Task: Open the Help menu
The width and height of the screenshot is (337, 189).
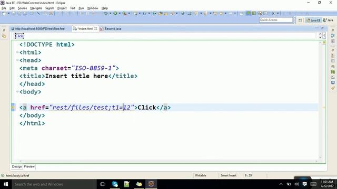Action: coord(105,8)
